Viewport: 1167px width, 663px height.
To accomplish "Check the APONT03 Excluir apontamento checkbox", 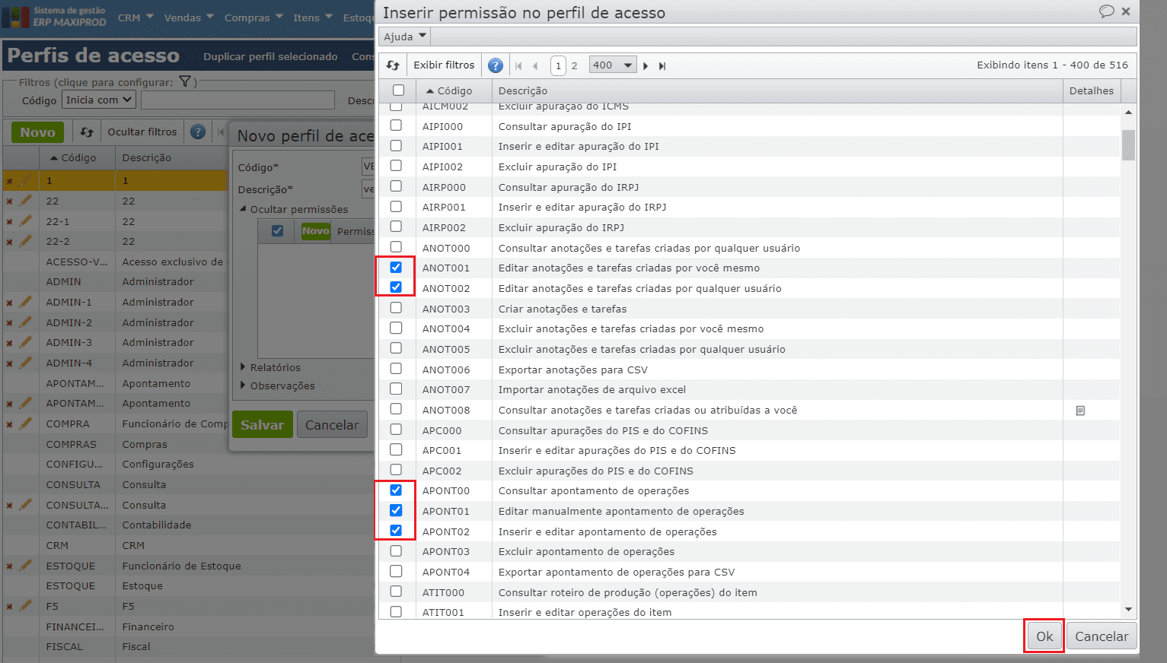I will [x=396, y=550].
